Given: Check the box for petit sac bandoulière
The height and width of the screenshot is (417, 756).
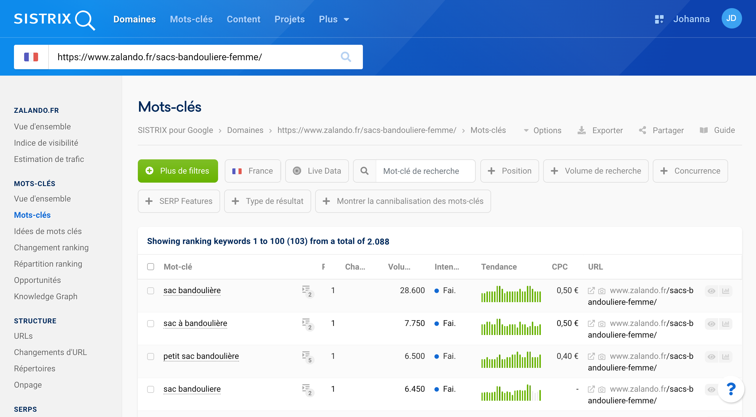Looking at the screenshot, I should (151, 356).
